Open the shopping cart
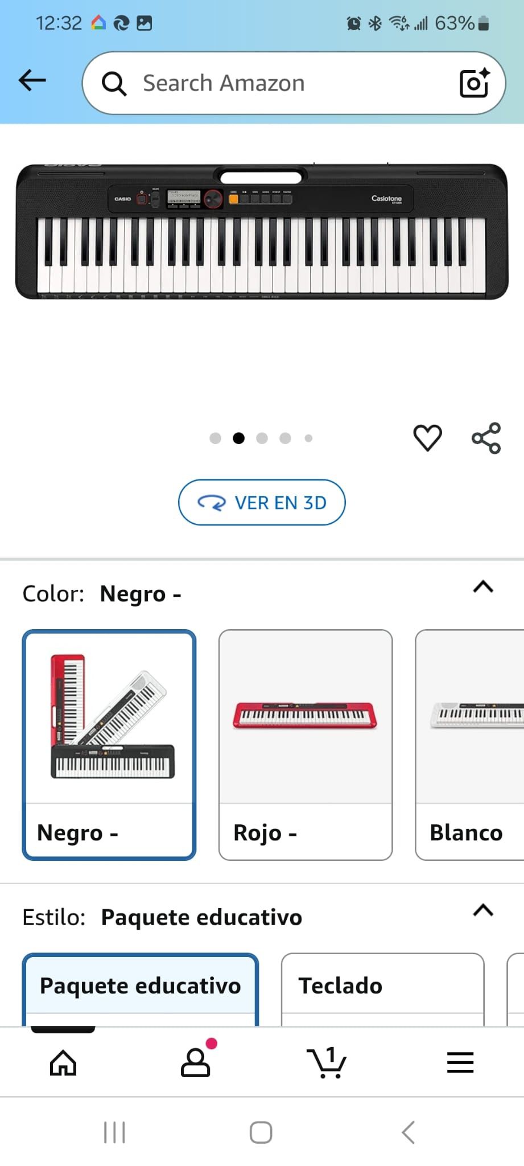Image resolution: width=524 pixels, height=1166 pixels. pyautogui.click(x=327, y=1062)
